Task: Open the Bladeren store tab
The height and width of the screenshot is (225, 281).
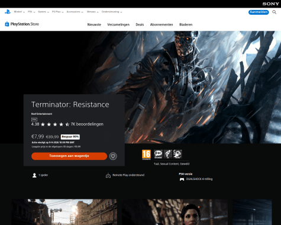Action: click(186, 25)
